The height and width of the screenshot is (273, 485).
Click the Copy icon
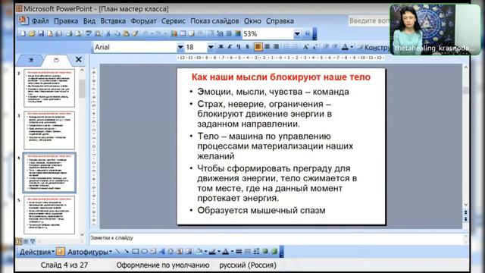pos(117,33)
